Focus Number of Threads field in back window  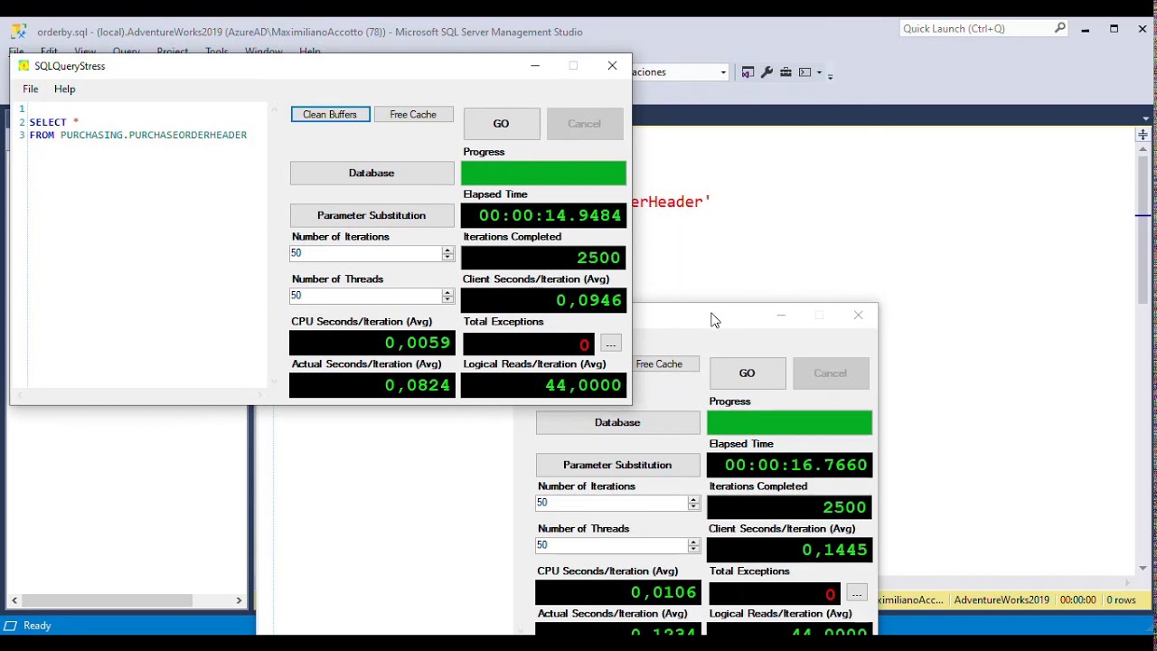611,545
